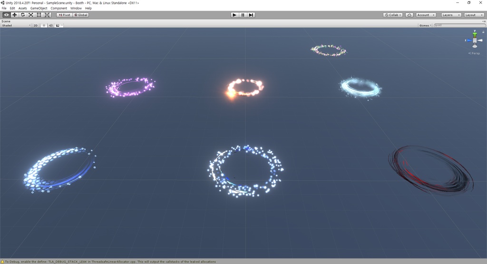Viewport: 487px width, 264px height.
Task: Open the Help menu
Action: [x=88, y=9]
